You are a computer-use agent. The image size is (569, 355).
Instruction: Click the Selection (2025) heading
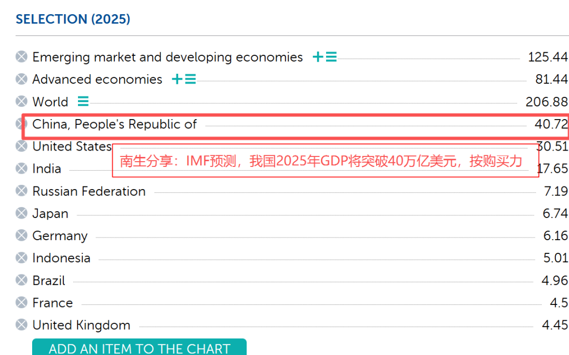click(x=73, y=19)
